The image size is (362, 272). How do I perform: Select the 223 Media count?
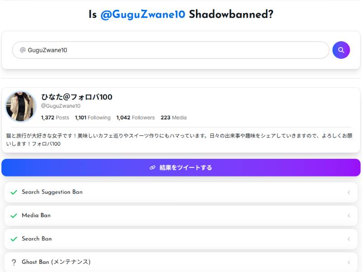pos(174,118)
